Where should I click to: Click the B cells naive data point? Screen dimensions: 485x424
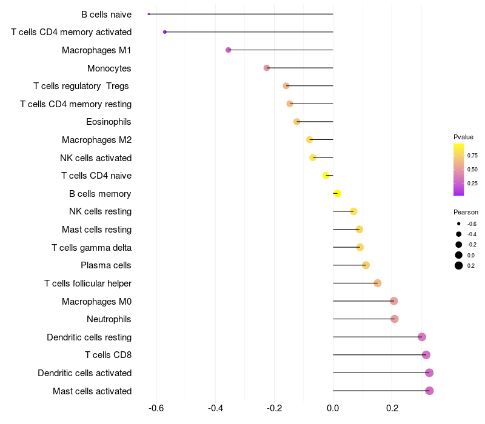click(x=149, y=14)
